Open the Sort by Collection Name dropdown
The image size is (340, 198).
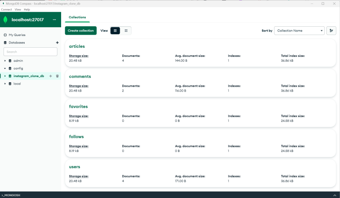(x=299, y=31)
